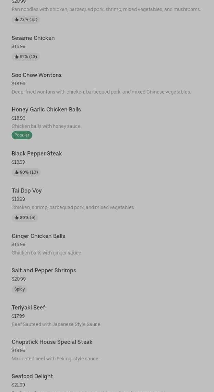Click the 73% (15) rating thumbs-up icon
This screenshot has height=392, width=214.
coord(16,20)
